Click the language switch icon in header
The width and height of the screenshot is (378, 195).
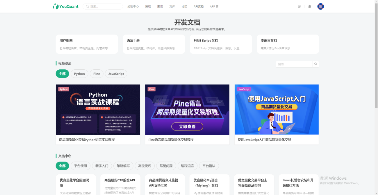[x=299, y=6]
